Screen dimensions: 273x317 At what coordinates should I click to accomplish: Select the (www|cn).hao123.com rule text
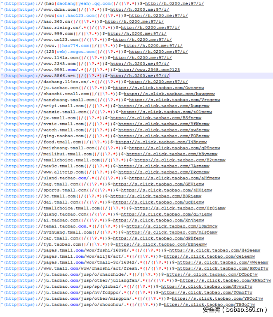pyautogui.click(x=69, y=16)
